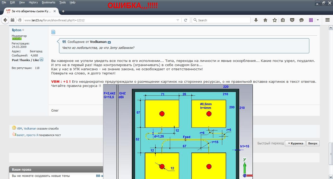Expand the URL history dropdown arrow
Screen dimensions: 333x179
click(x=178, y=20)
